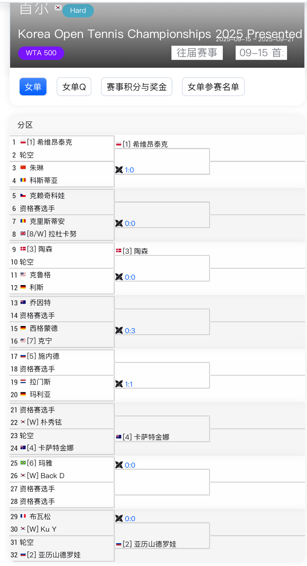Switch to the 女单Q tab
Screen dimensions: 307x566
click(74, 87)
